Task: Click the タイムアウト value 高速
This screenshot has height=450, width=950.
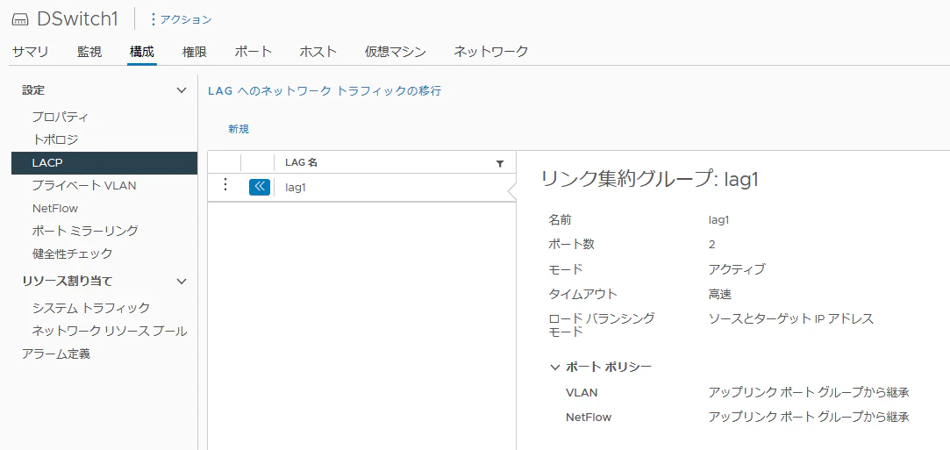Action: coord(720,295)
